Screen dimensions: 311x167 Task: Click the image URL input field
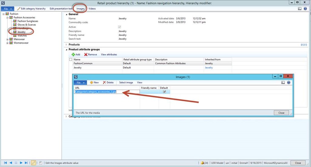click(x=107, y=92)
